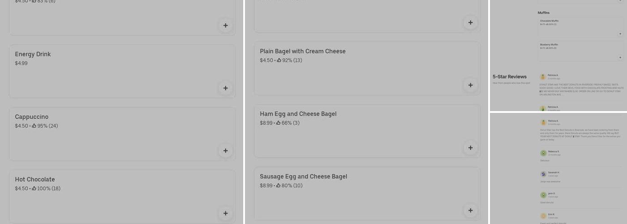Screen dimensions: 627x224
Task: Add Cappuccino using its plus button
Action: (x=225, y=151)
